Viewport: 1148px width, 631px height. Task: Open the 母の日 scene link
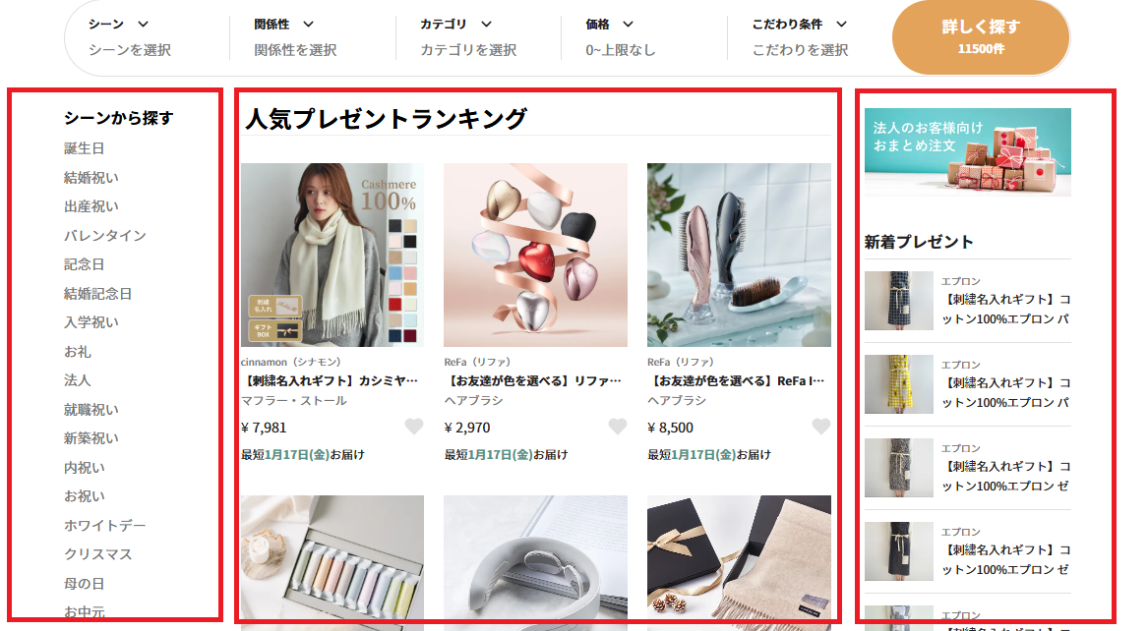[x=83, y=583]
